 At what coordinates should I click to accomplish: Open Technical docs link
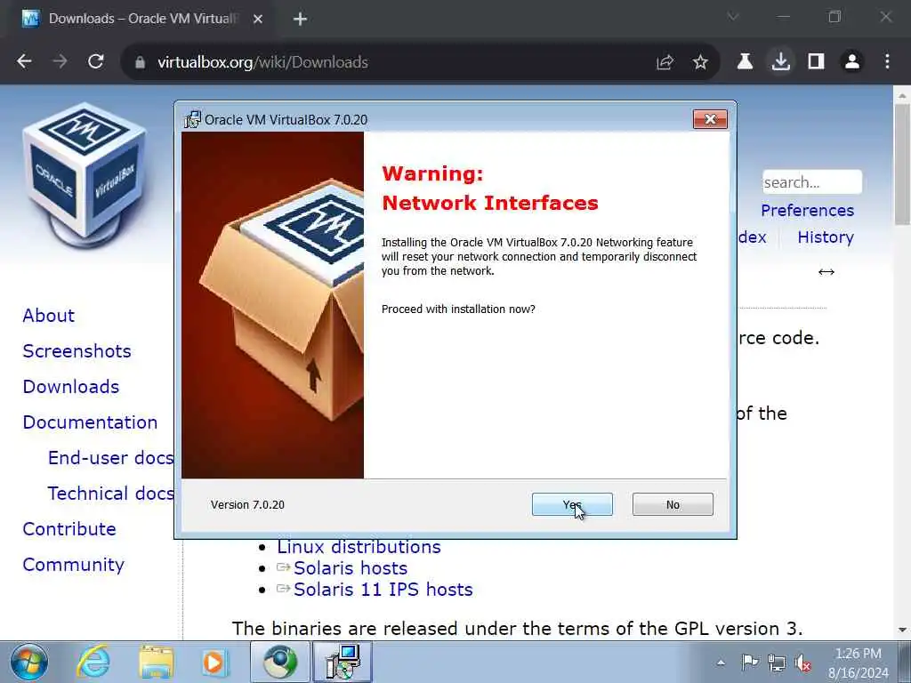click(x=110, y=493)
